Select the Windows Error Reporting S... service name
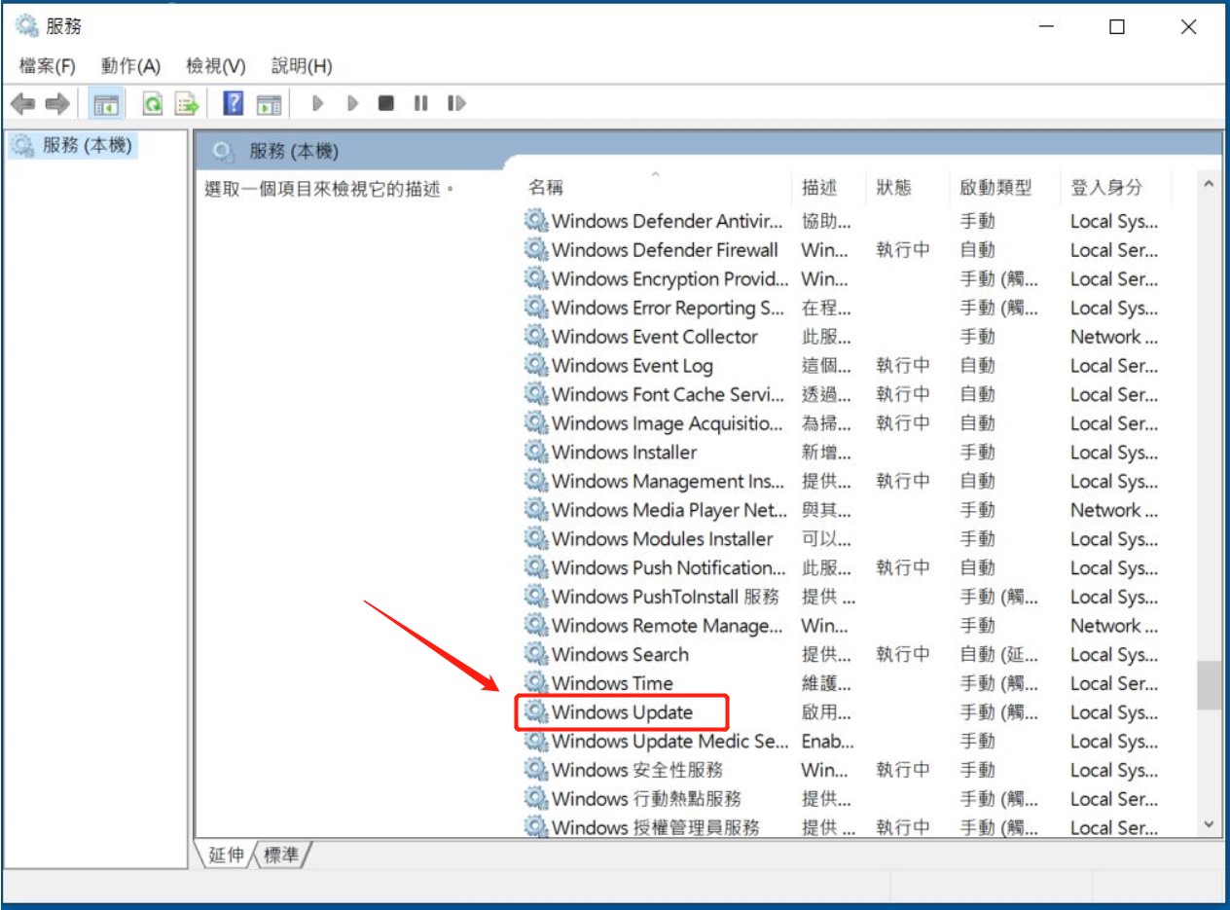 [x=669, y=308]
